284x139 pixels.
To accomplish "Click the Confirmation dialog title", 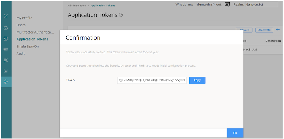I will (x=83, y=37).
